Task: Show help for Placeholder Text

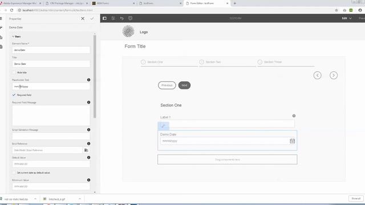Action: coord(89,80)
